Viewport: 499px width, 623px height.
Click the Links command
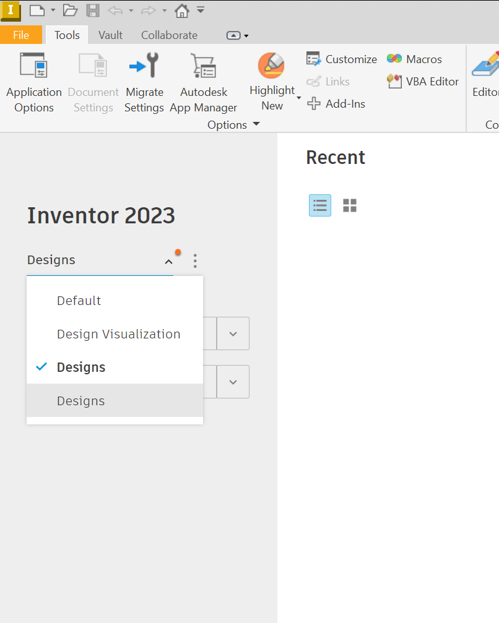[x=328, y=82]
